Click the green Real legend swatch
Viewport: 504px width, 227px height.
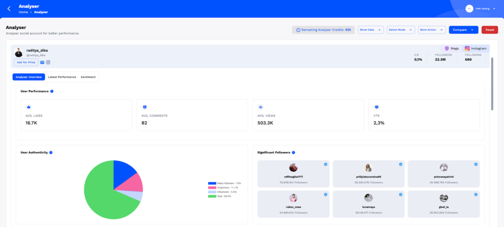[212, 196]
